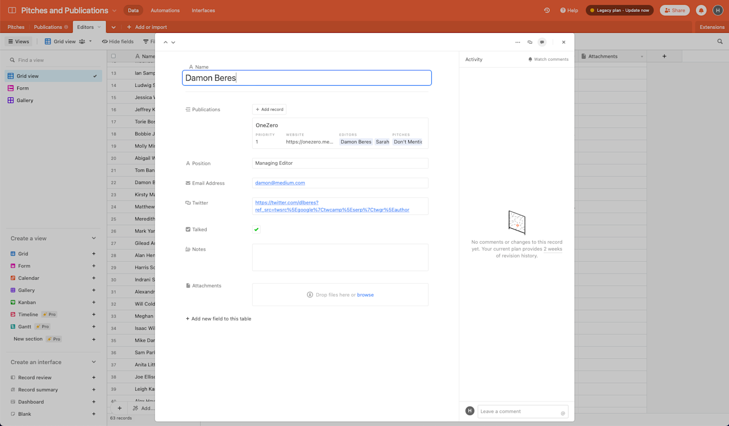The width and height of the screenshot is (729, 426).
Task: Go to the next record with down chevron
Action: [173, 42]
